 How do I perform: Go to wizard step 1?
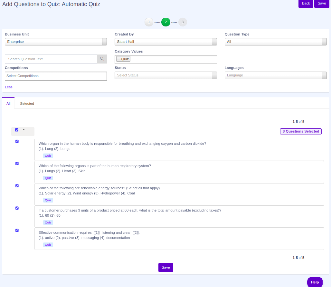coord(149,22)
